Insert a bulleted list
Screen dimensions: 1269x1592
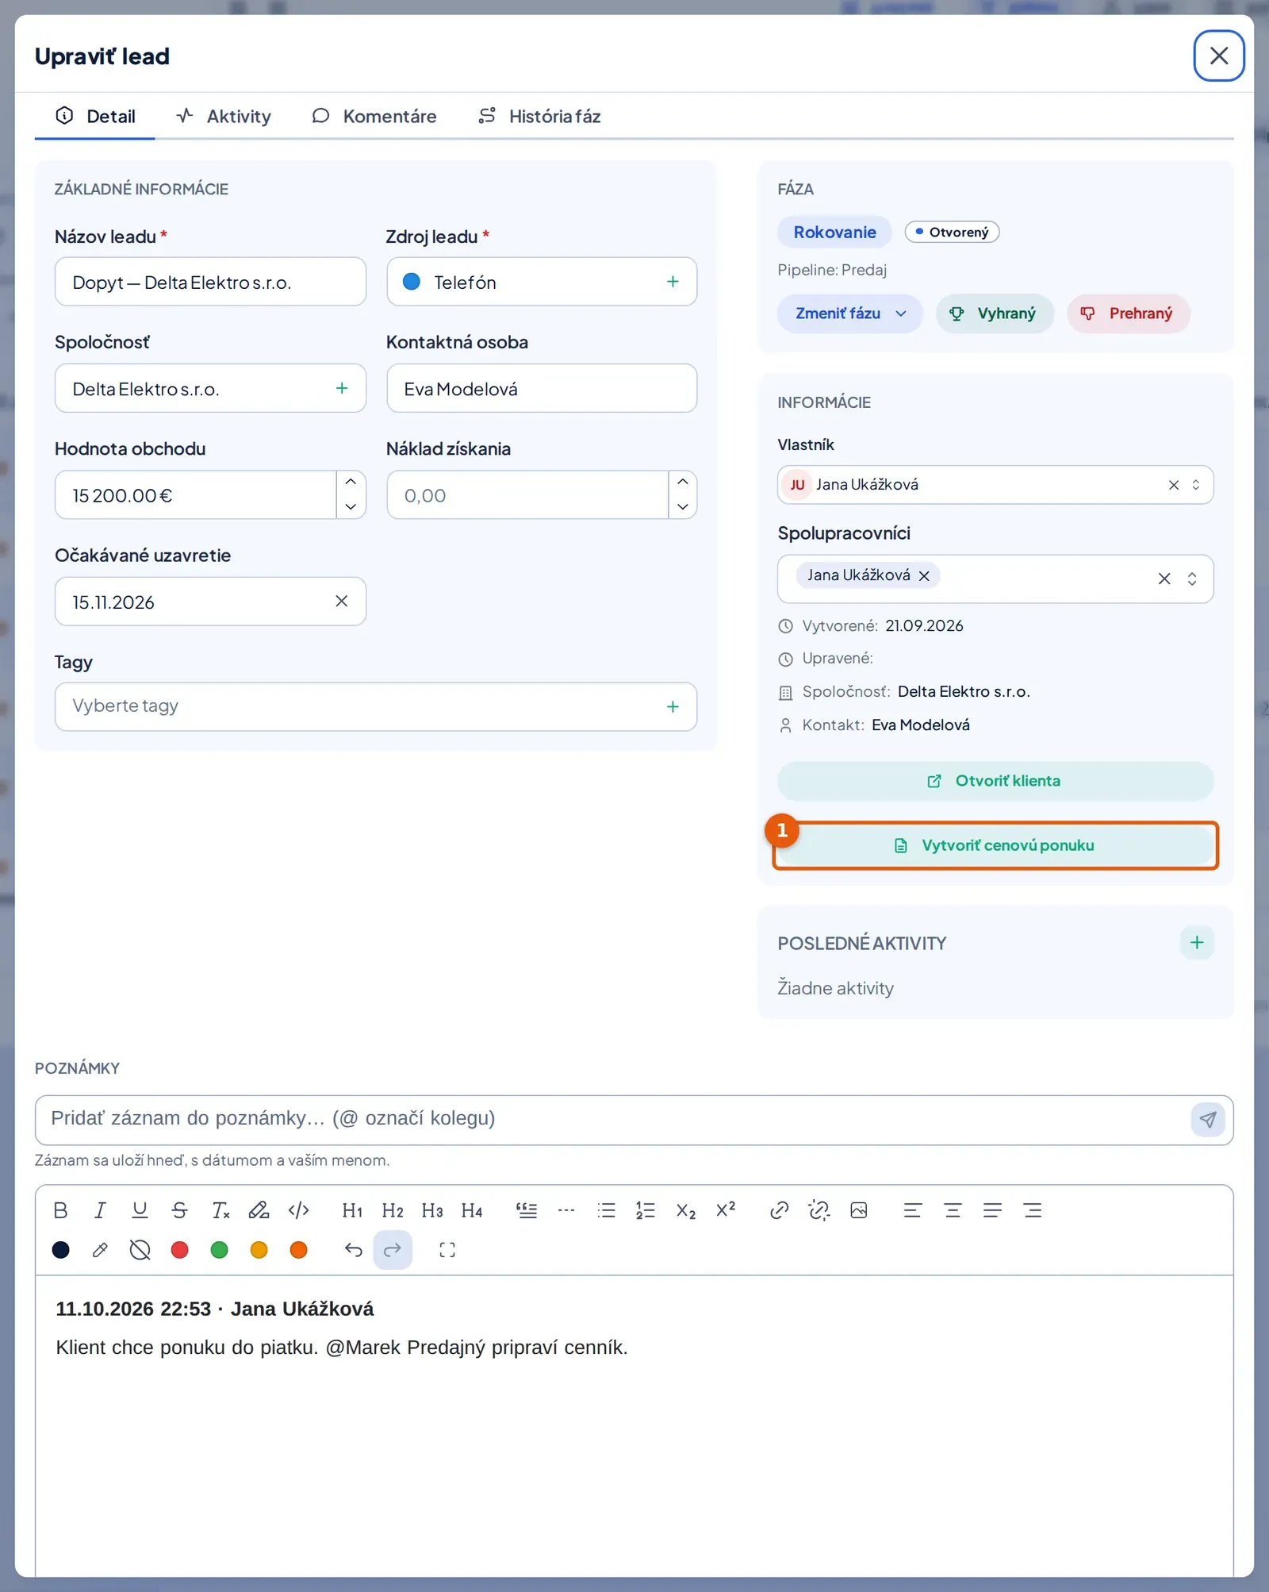pos(606,1210)
